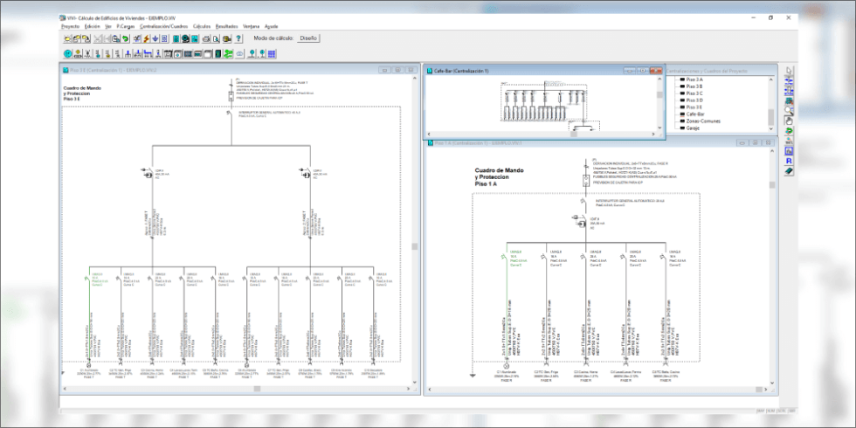Click the eraser icon in right toolbar

789,171
